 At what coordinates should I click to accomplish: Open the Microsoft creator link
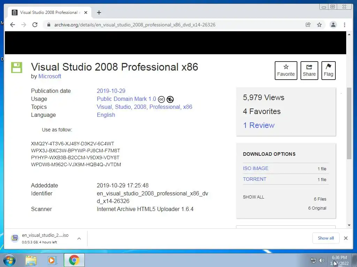coord(50,76)
